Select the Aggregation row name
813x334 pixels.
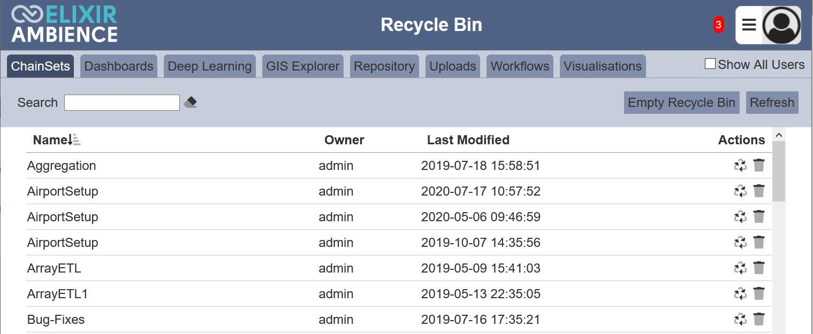[62, 166]
